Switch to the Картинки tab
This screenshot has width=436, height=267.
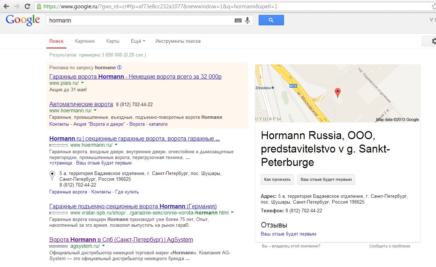[x=85, y=41]
